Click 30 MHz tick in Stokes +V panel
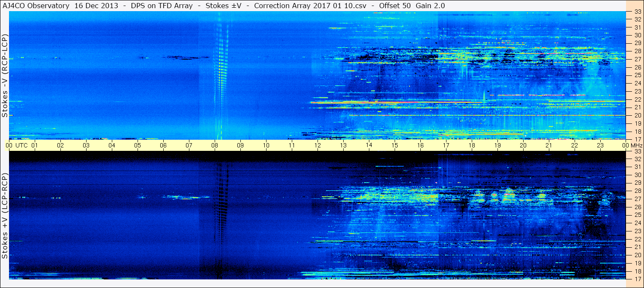644x288 pixels. tap(638, 175)
